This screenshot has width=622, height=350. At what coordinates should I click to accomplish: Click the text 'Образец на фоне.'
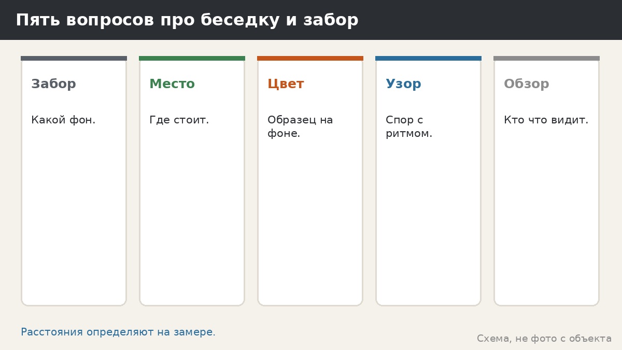click(x=300, y=127)
